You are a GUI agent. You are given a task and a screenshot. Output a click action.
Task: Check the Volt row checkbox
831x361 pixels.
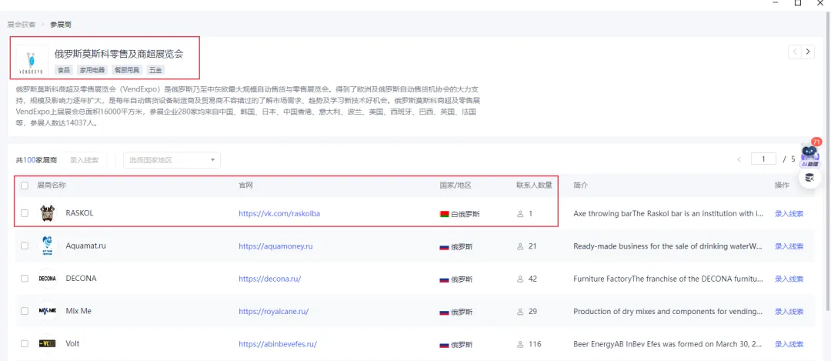25,343
